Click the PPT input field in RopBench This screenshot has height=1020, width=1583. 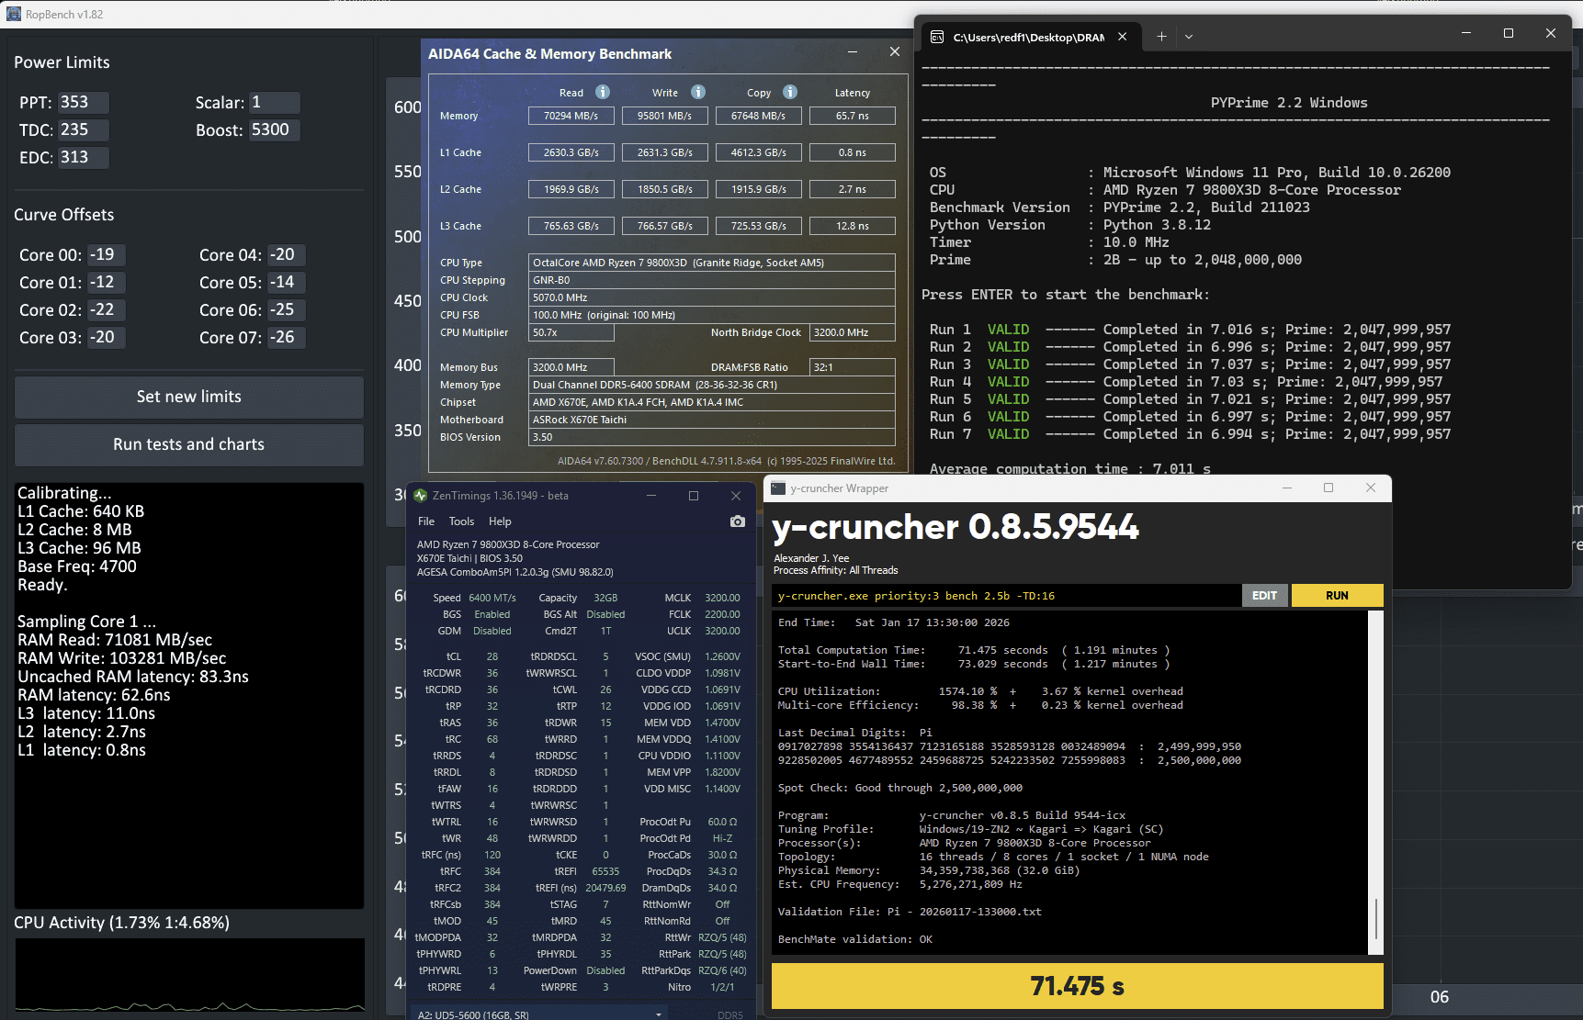point(83,102)
